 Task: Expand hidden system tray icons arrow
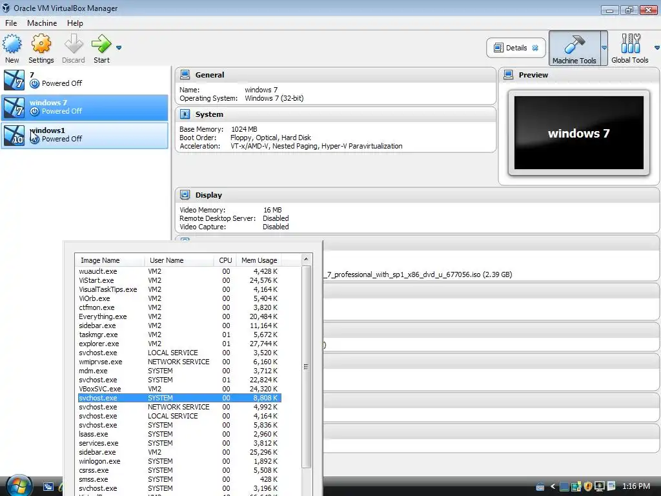pos(553,487)
